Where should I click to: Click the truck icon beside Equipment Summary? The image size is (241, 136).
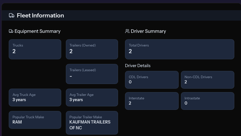pos(11,31)
